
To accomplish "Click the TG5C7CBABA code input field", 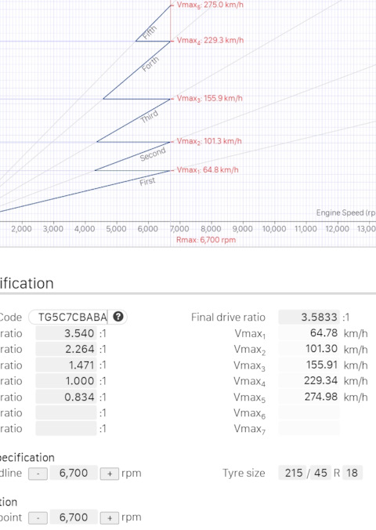I will [x=73, y=317].
